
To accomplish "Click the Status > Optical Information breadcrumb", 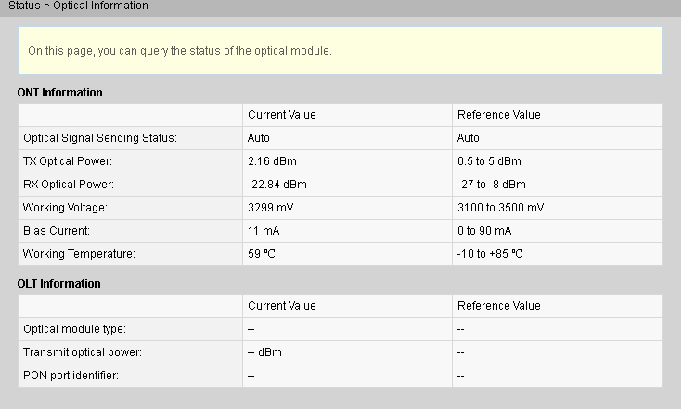I will [x=78, y=6].
